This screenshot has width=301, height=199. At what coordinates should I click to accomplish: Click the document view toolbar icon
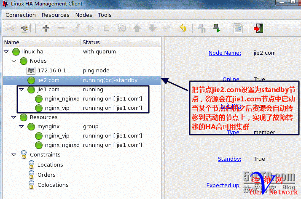pos(238,28)
